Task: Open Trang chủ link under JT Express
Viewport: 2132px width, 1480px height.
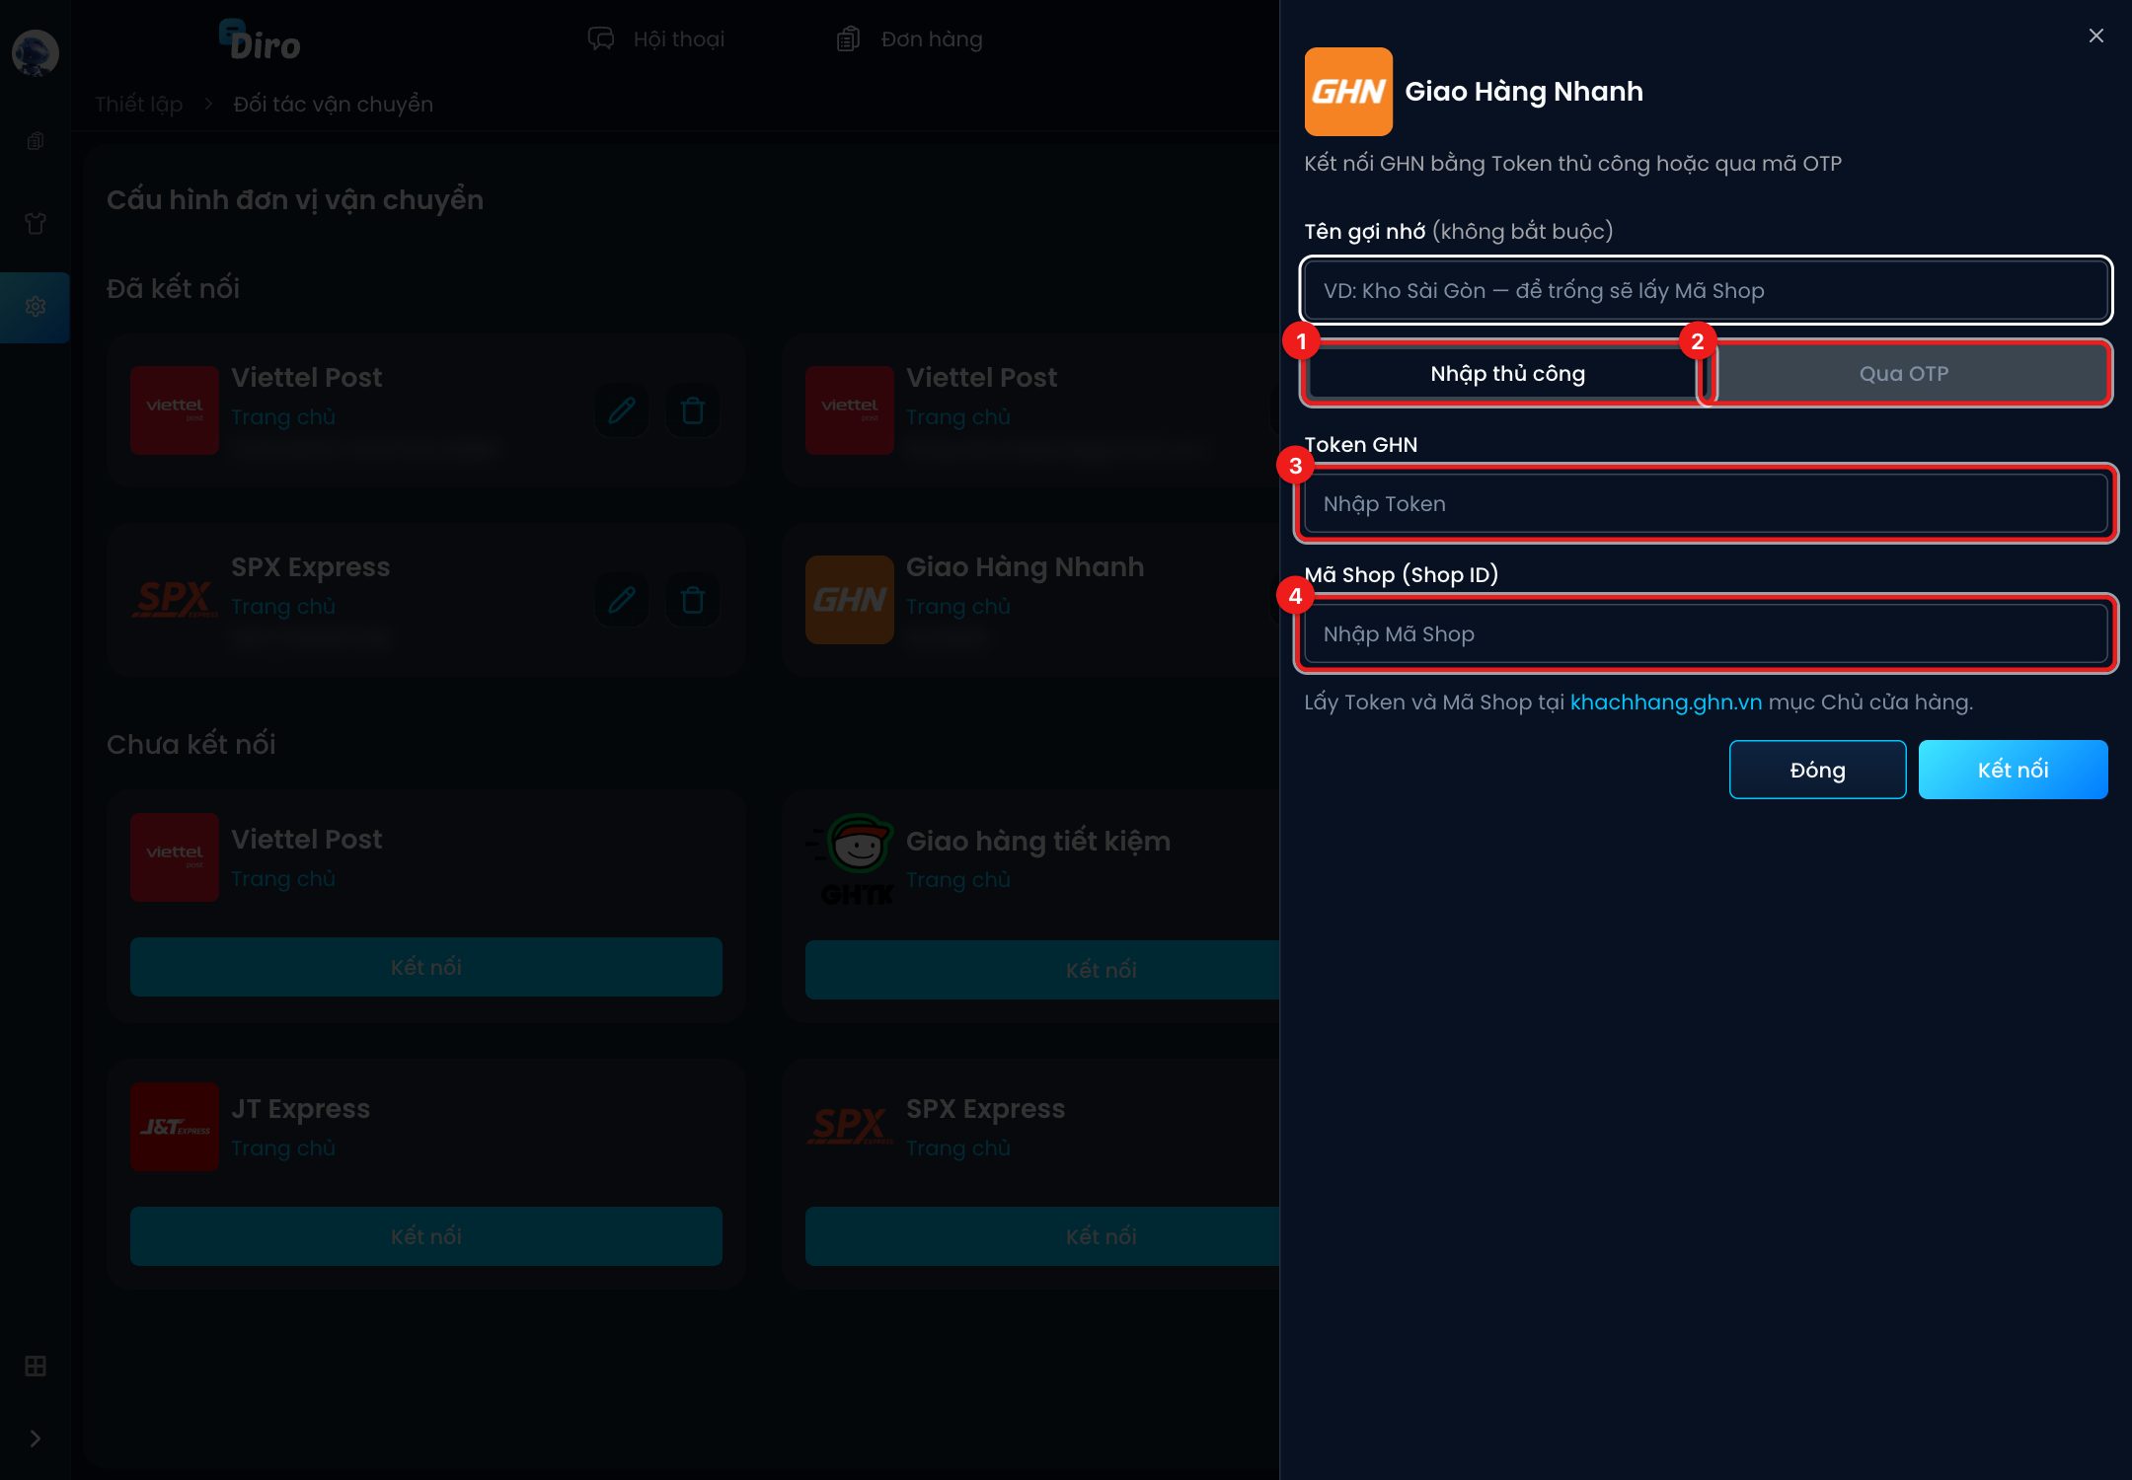Action: click(283, 1148)
